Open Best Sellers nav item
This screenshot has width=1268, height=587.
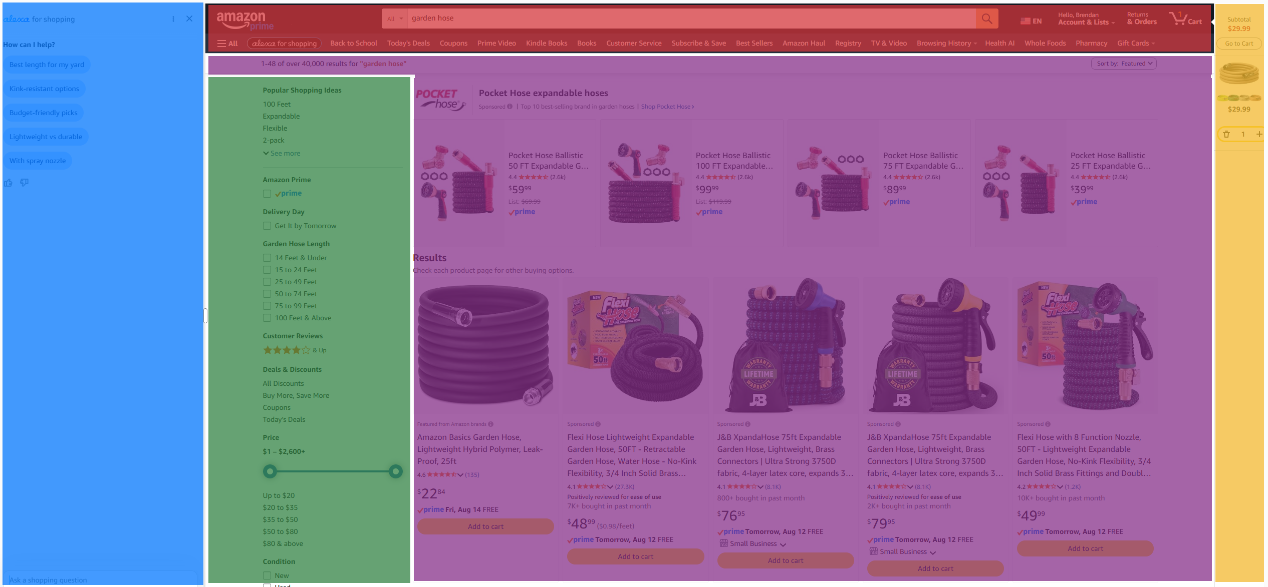(754, 44)
